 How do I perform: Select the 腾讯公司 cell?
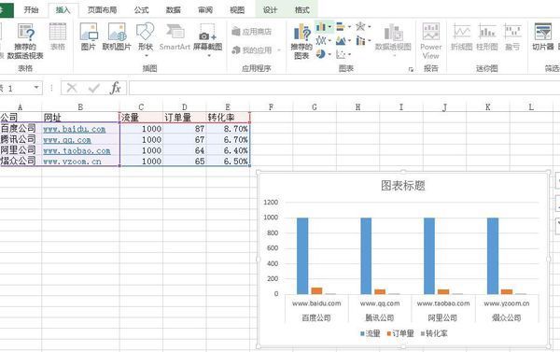(x=21, y=140)
